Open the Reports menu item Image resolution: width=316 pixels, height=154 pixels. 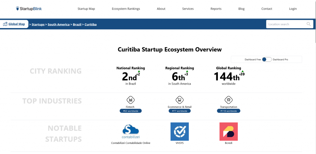pyautogui.click(x=216, y=9)
